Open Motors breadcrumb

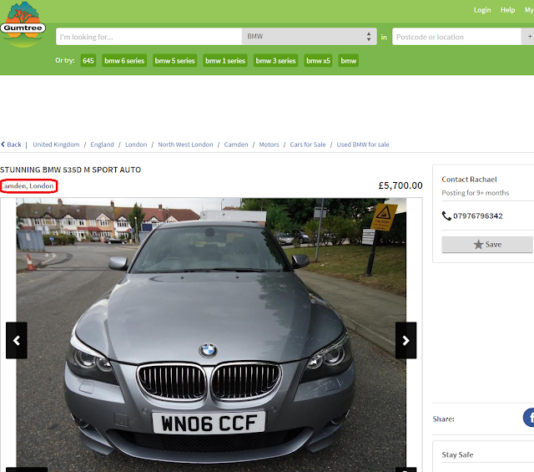coord(269,145)
